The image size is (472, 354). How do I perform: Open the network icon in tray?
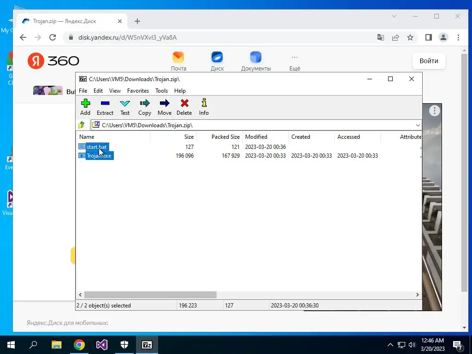401,345
